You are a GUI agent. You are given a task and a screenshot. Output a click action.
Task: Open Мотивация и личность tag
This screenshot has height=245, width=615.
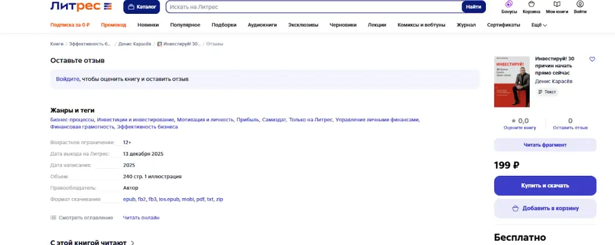205,119
